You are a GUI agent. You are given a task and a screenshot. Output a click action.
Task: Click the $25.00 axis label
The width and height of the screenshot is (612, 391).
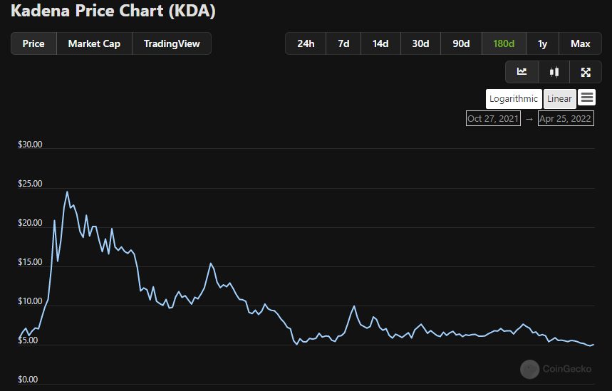point(30,184)
